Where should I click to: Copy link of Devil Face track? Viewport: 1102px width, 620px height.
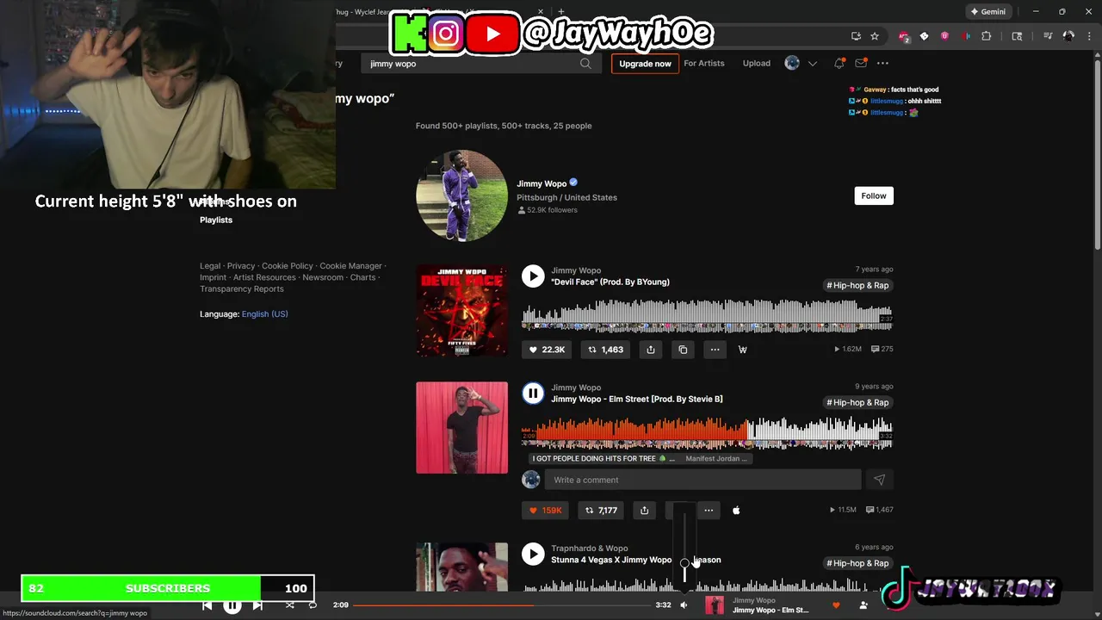[683, 350]
